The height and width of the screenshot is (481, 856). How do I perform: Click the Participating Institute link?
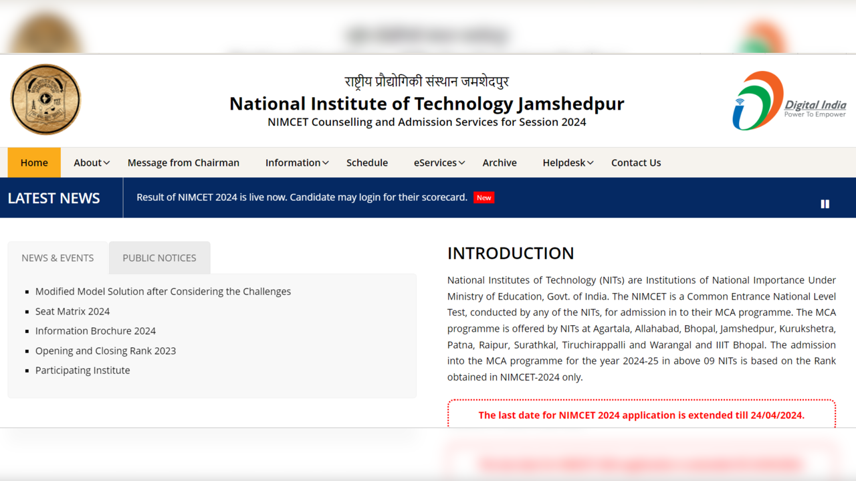(82, 370)
